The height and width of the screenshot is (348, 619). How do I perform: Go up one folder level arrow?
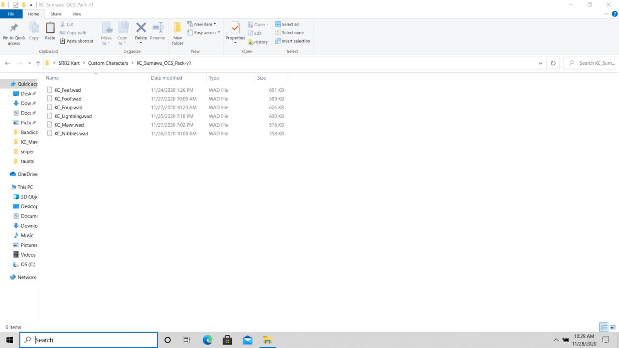coord(38,63)
